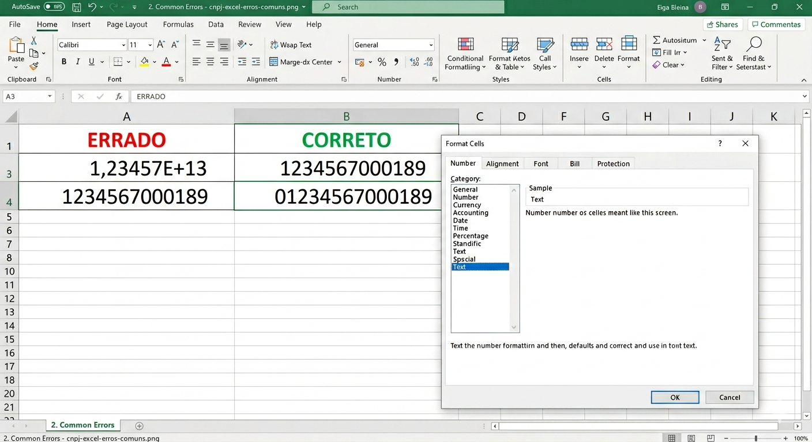
Task: Expand the Name Box dropdown arrow
Action: coord(50,97)
